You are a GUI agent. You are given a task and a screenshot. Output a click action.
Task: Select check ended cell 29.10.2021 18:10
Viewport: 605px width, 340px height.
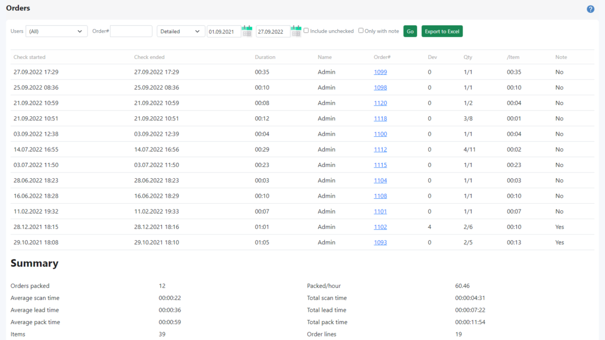157,242
